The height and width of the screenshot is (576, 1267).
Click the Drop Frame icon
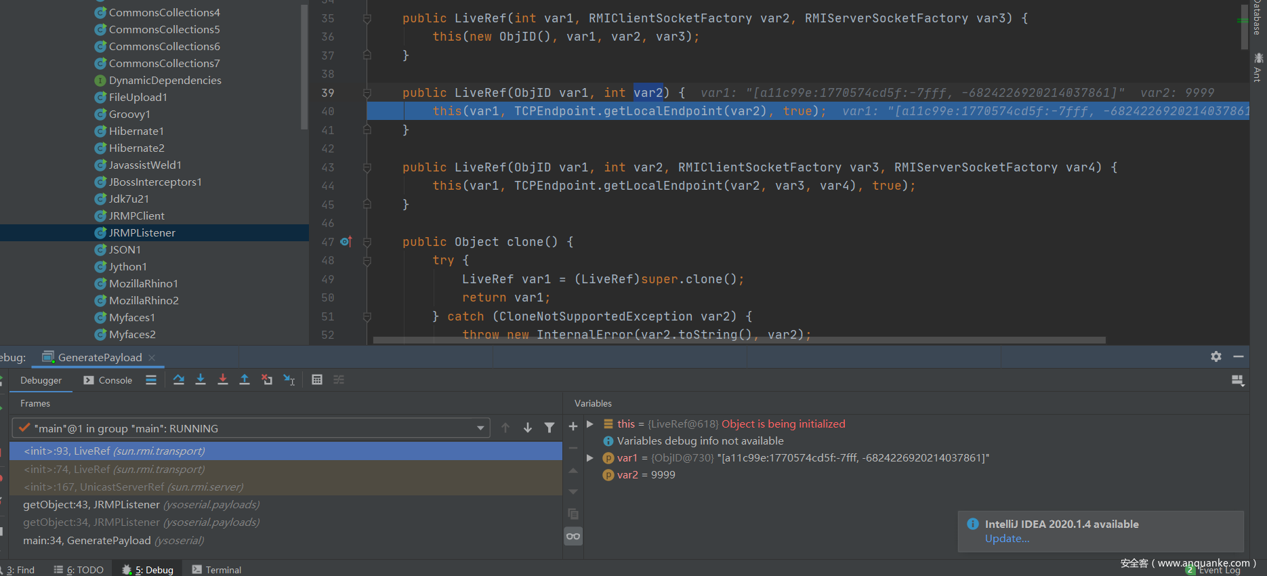coord(267,380)
